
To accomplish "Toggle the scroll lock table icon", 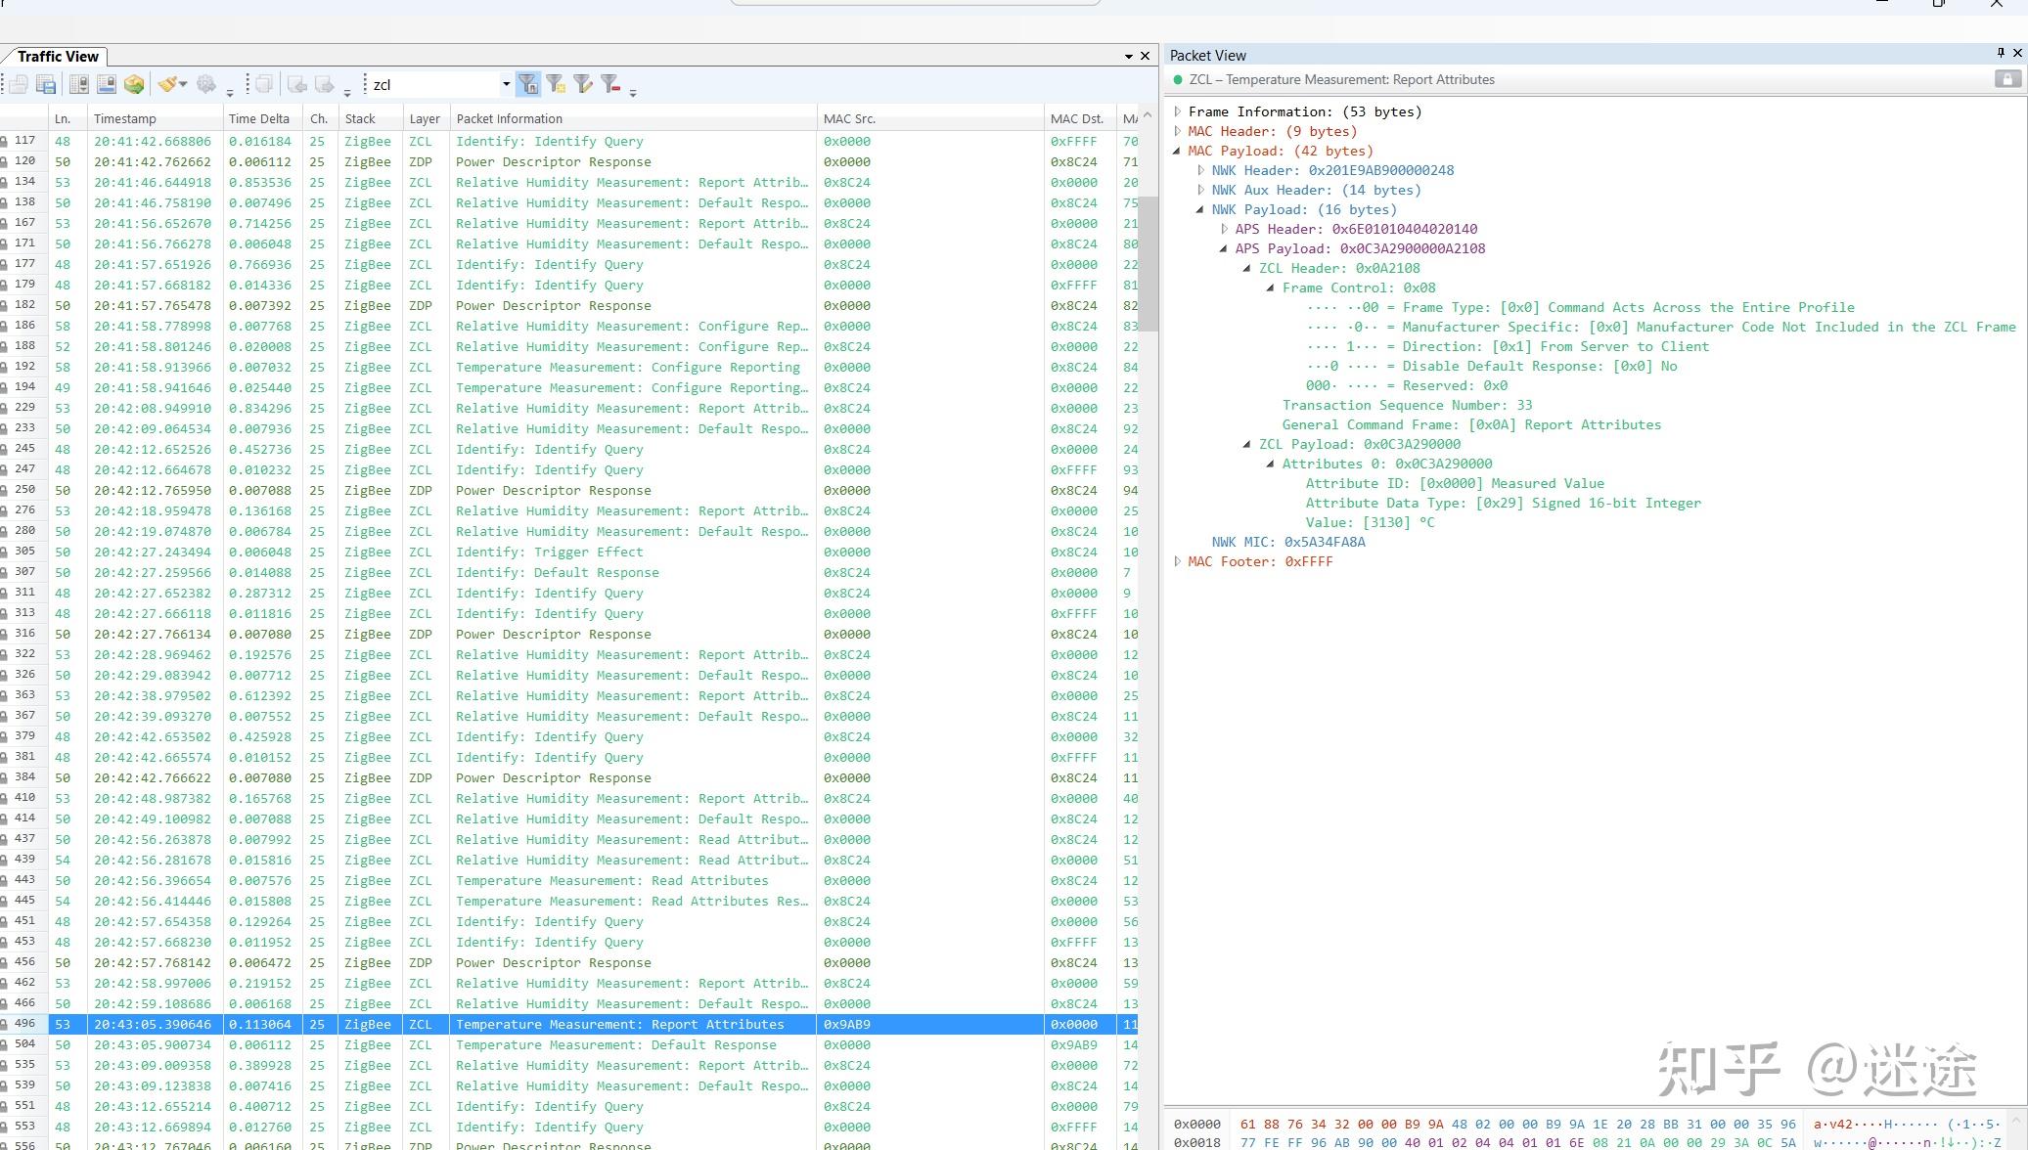I will pyautogui.click(x=79, y=85).
